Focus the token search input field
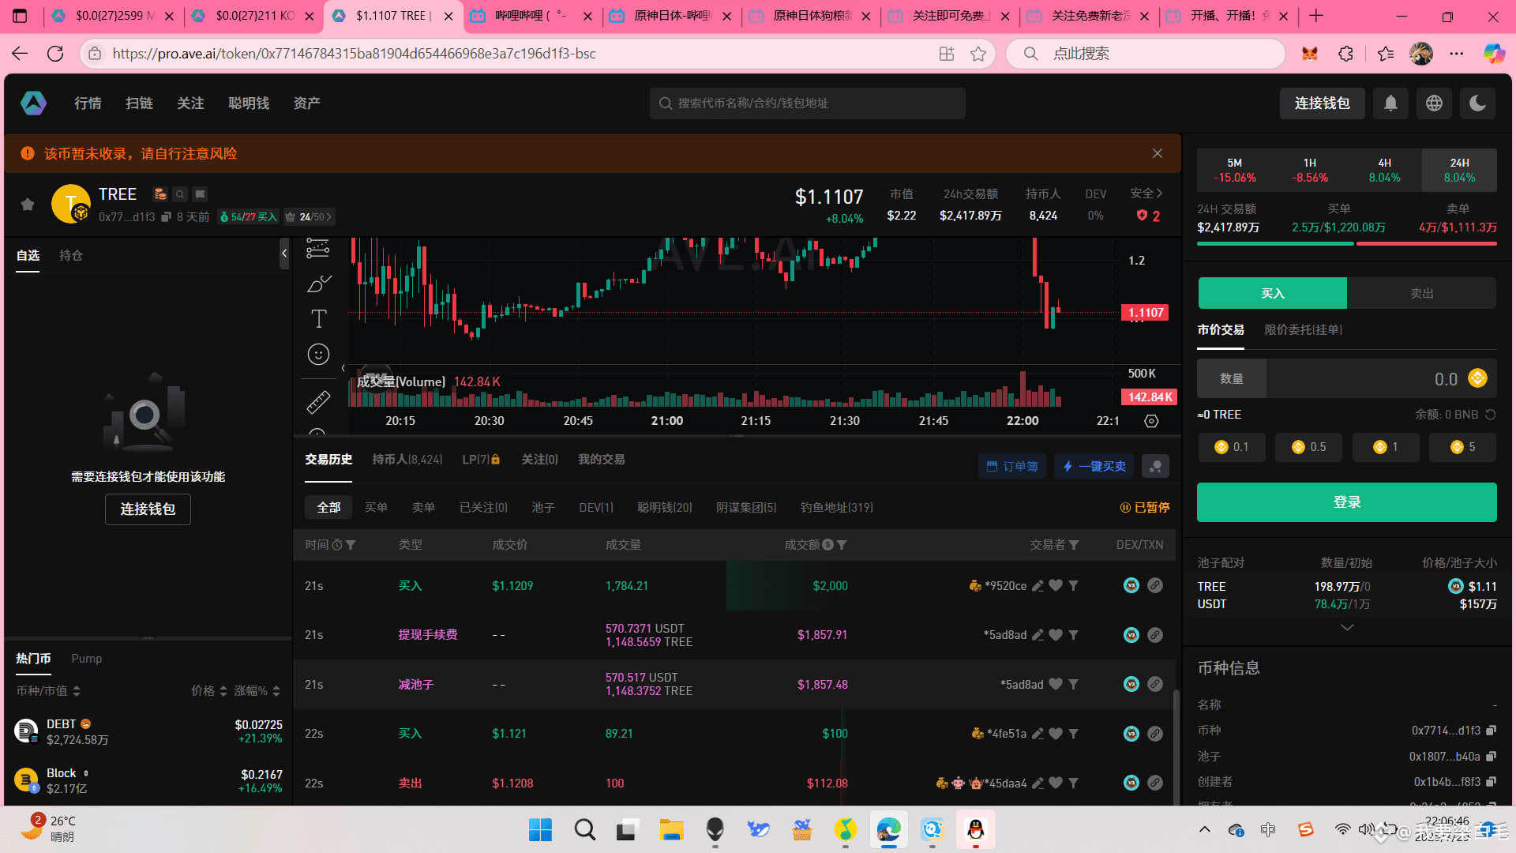1516x853 pixels. (x=807, y=103)
